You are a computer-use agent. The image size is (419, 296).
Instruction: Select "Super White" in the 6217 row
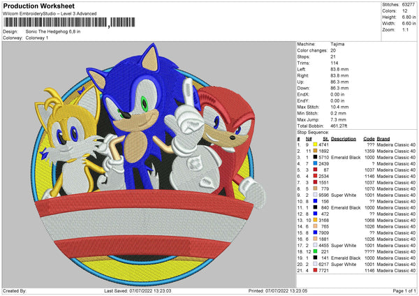(x=344, y=264)
